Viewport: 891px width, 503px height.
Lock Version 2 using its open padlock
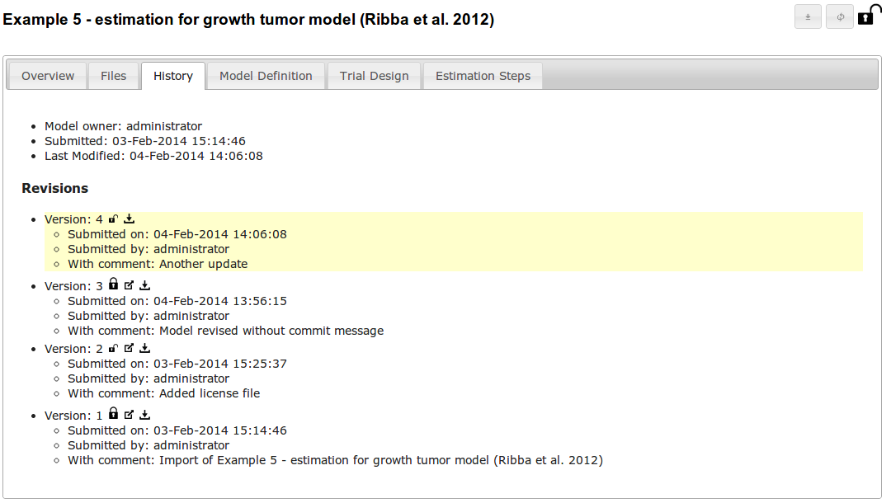[112, 348]
